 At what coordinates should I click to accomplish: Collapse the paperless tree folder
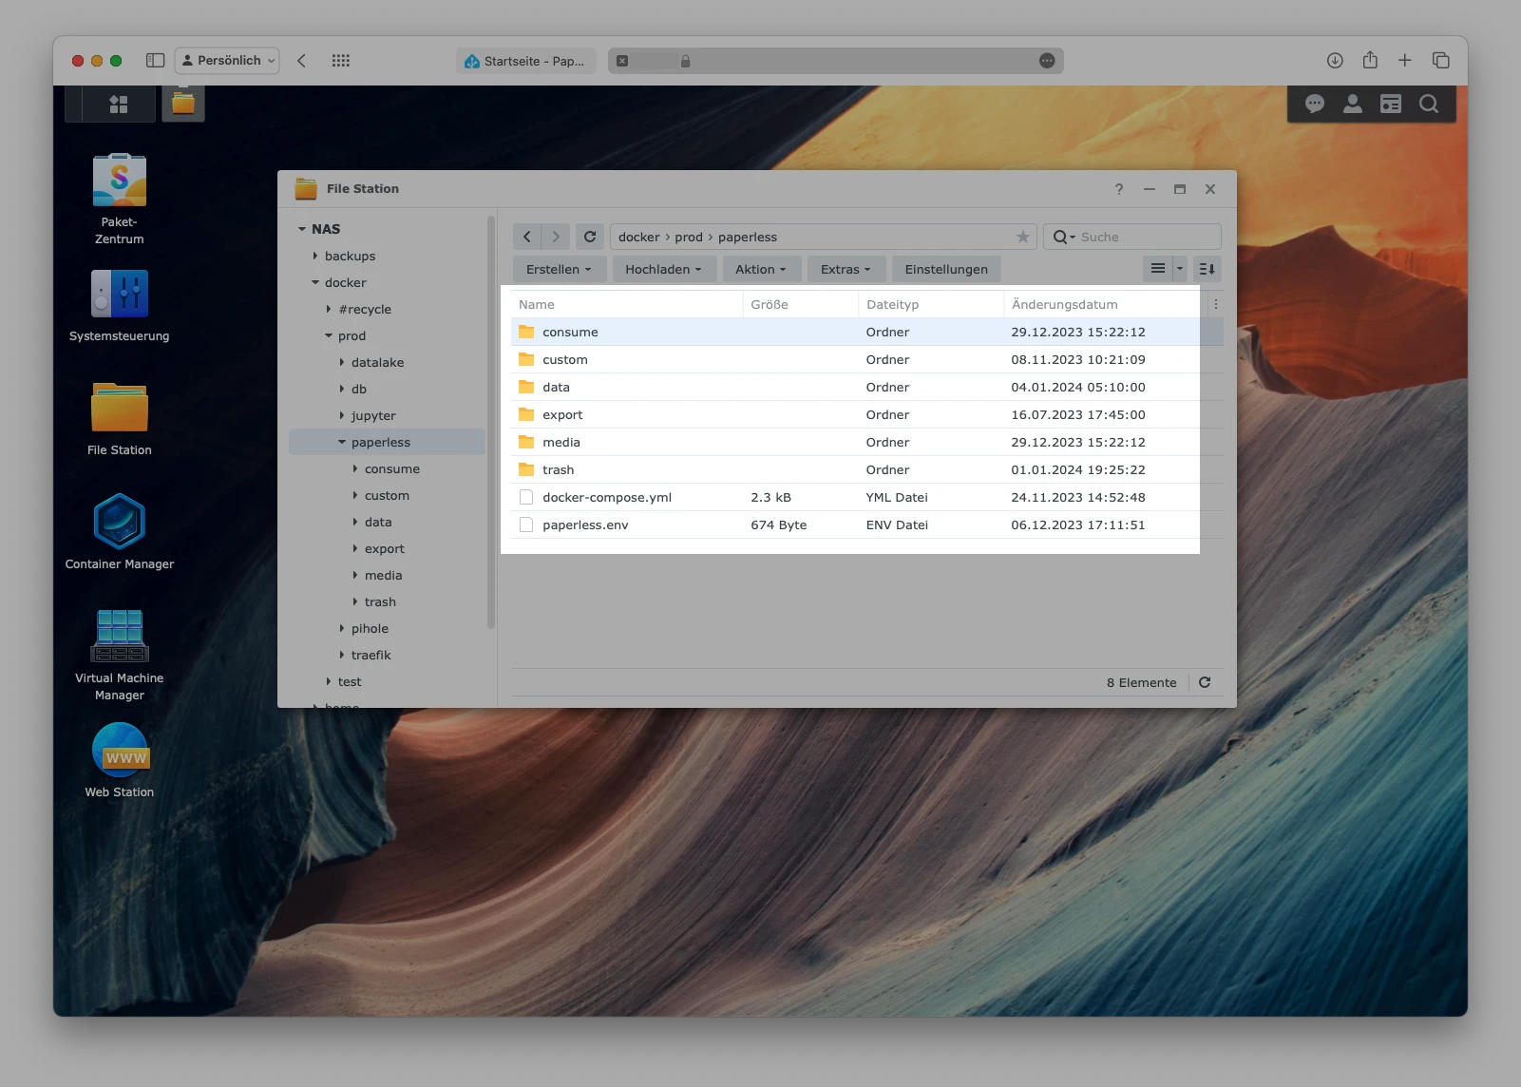(342, 443)
